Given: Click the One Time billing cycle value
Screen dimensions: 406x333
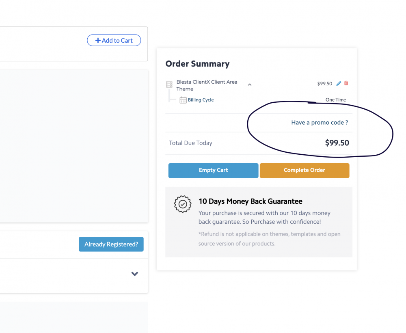Looking at the screenshot, I should pyautogui.click(x=336, y=100).
